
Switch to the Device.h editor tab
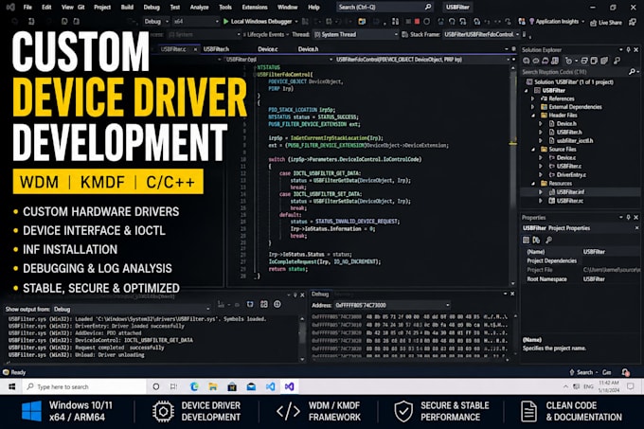point(308,49)
